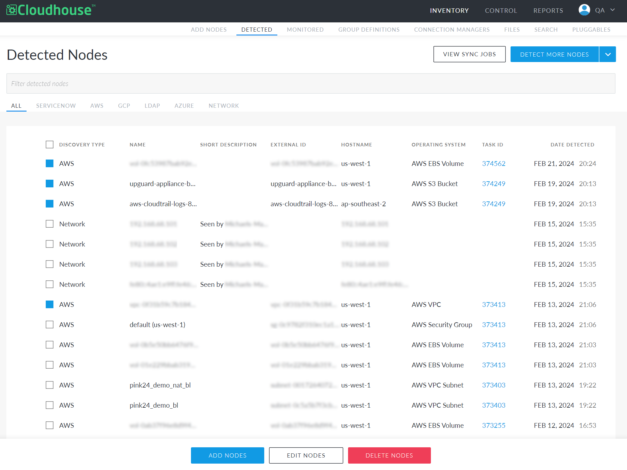Focus the Filter detected nodes field
The height and width of the screenshot is (470, 627).
[311, 83]
